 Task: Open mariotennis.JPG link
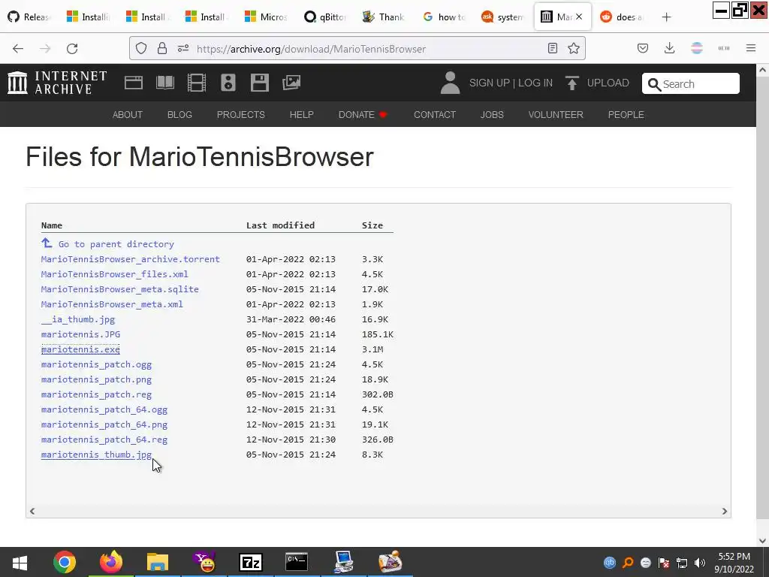80,334
